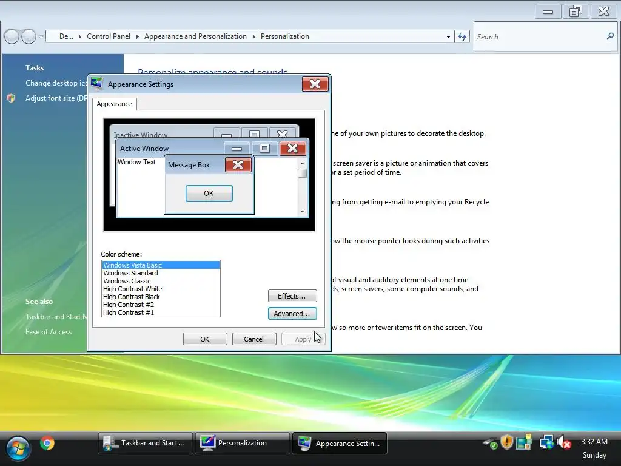Click the Safely Remove Hardware tray icon
This screenshot has height=466, width=621.
pos(490,442)
